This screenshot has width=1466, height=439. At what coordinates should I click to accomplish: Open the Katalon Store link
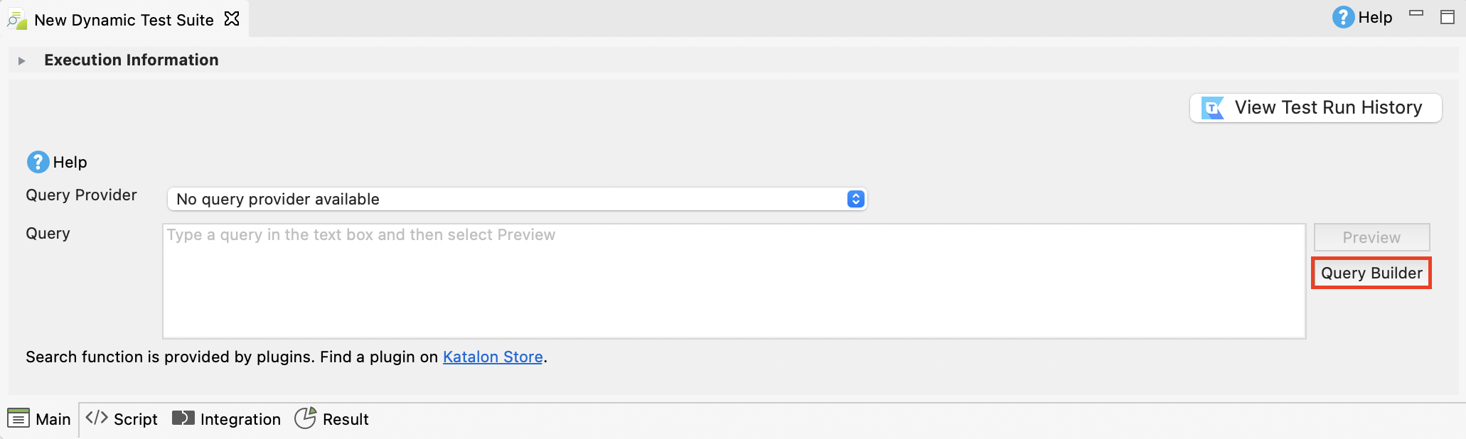tap(493, 357)
